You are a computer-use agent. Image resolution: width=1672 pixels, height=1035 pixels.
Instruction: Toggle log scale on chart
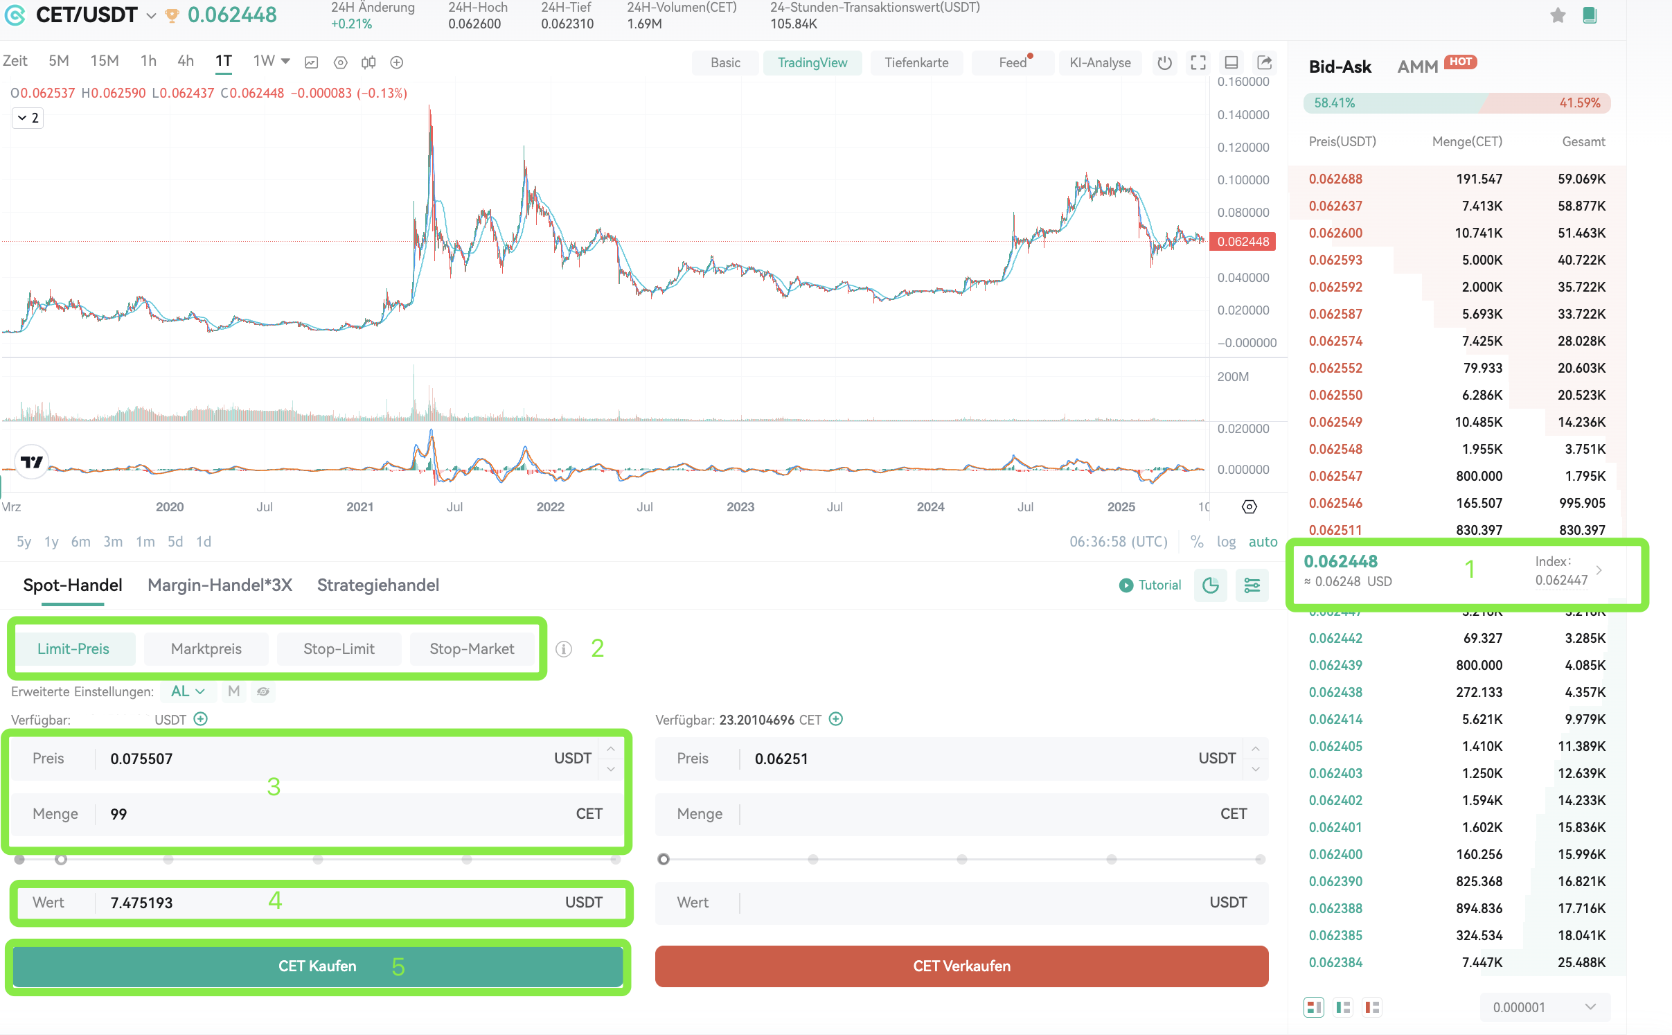click(1226, 542)
